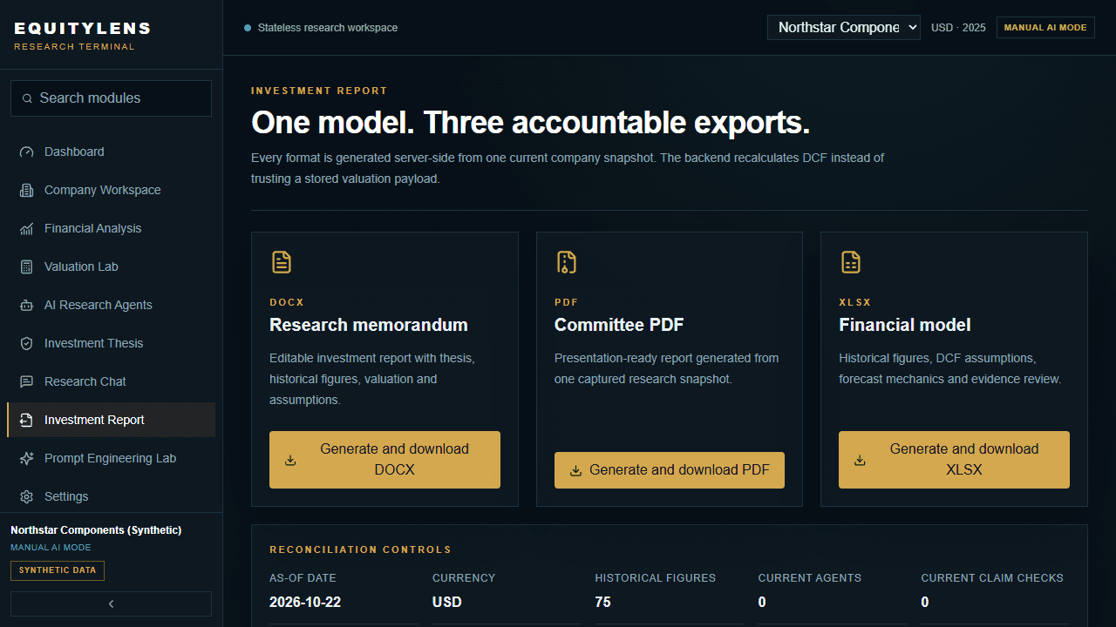This screenshot has width=1116, height=627.
Task: Click the Synthetic Data badge
Action: point(58,570)
